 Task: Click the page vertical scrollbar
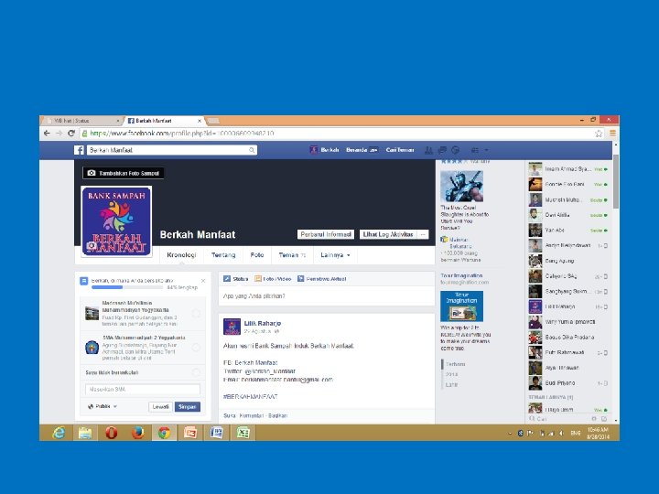point(616,181)
